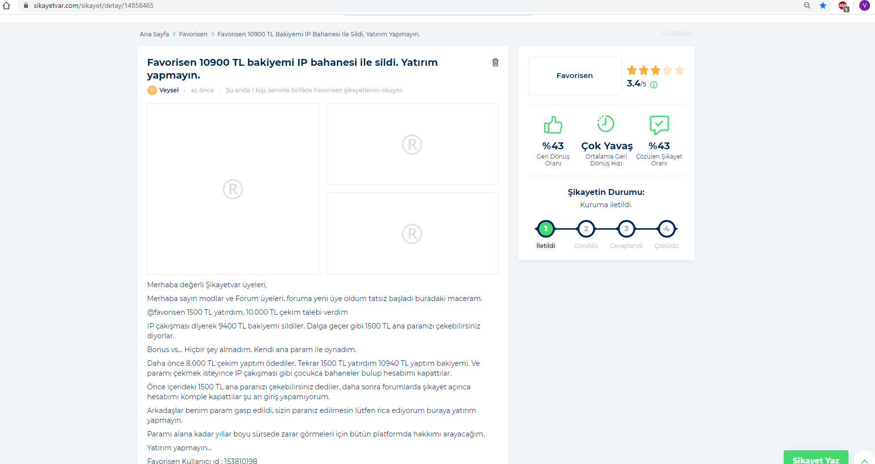875x464 pixels.
Task: Open Favorisen breadcrumb link
Action: coord(193,34)
